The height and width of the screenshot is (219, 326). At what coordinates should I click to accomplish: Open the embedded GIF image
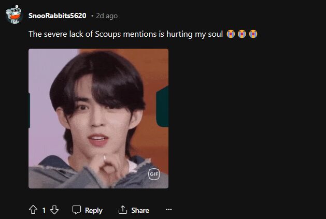click(98, 119)
